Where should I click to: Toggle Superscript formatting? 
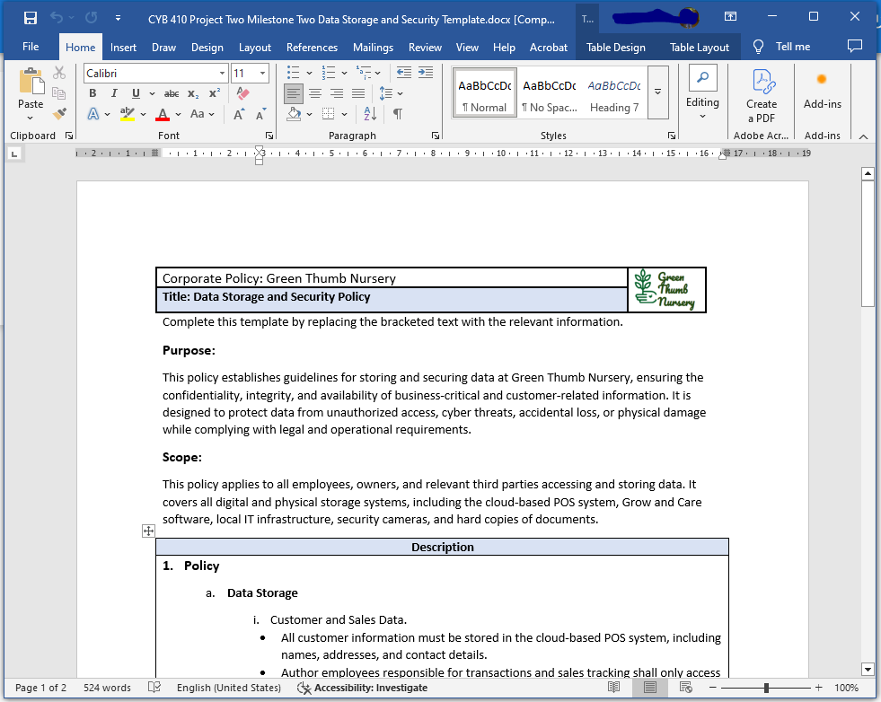[x=214, y=93]
